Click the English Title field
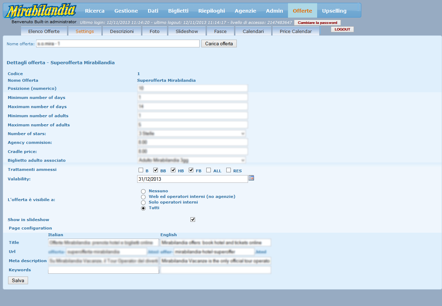The width and height of the screenshot is (442, 306). pyautogui.click(x=216, y=242)
